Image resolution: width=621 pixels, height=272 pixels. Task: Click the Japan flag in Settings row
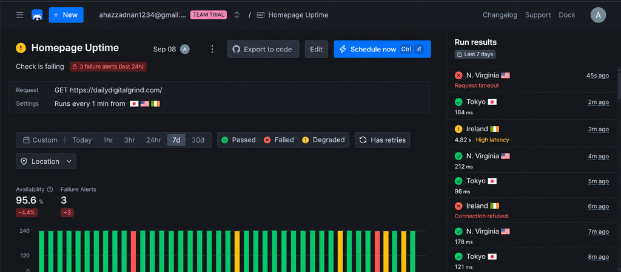134,104
